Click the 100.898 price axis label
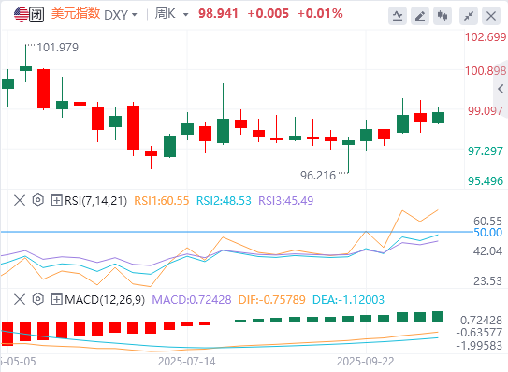Screen dimensions: 508x372 click(486, 71)
